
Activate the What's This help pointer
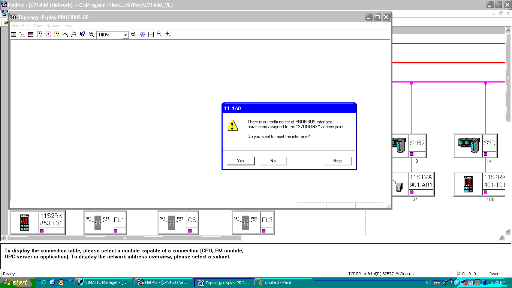(82, 34)
